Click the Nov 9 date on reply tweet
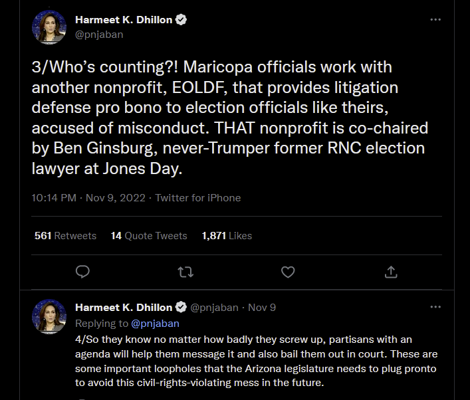The image size is (470, 400). [262, 308]
